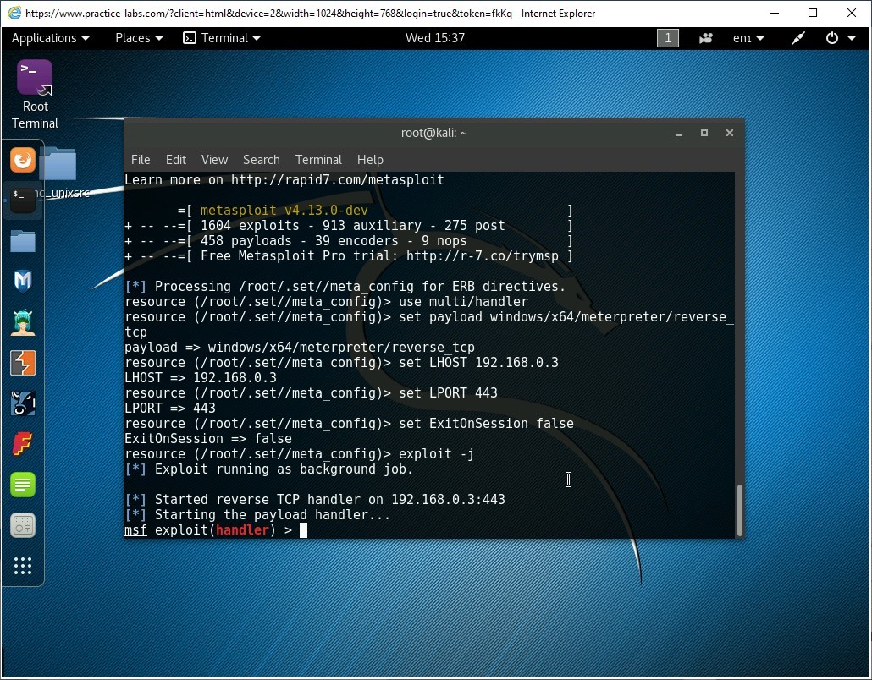Click the 'exploit -j' command text

tap(437, 454)
